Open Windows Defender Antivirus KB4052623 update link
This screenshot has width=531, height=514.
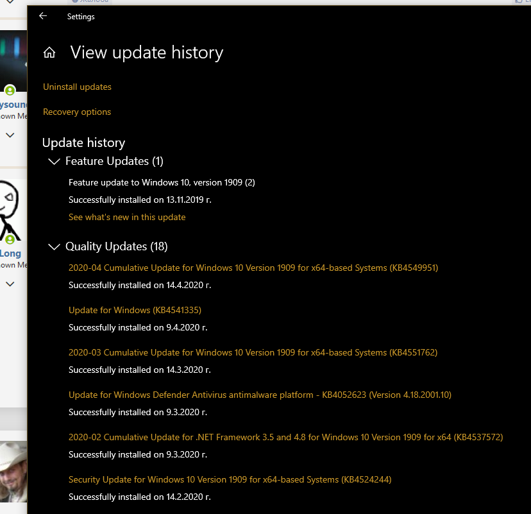tap(260, 395)
